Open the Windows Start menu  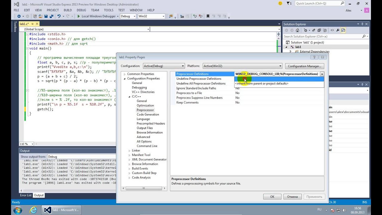(17, 210)
